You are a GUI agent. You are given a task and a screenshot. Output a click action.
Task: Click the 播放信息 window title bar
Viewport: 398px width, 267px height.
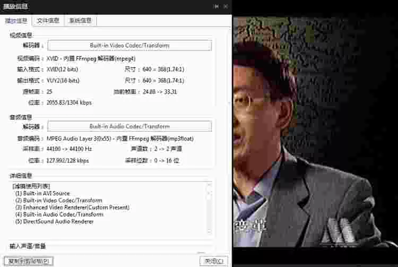pos(106,6)
